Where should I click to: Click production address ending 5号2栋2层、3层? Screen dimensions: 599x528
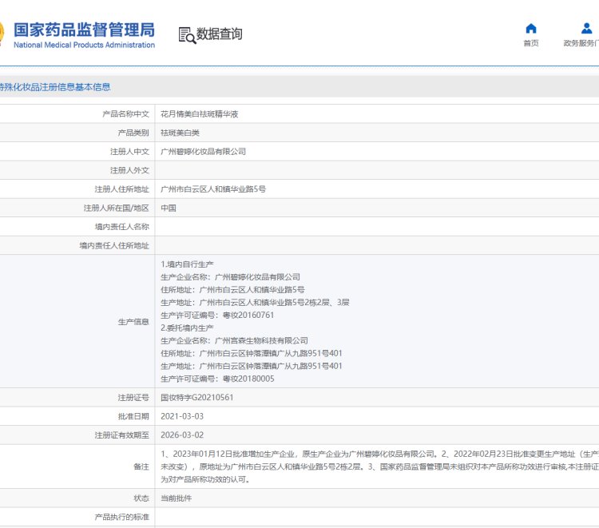click(x=274, y=302)
